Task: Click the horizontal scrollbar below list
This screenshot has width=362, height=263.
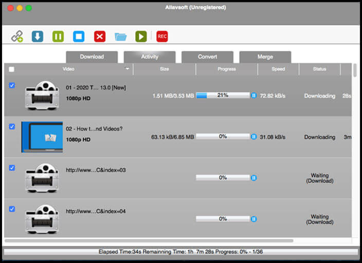Action: [149, 241]
